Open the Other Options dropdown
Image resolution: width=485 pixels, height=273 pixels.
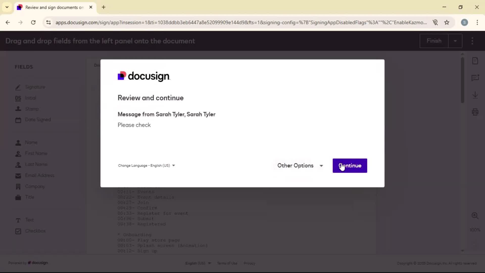click(300, 166)
